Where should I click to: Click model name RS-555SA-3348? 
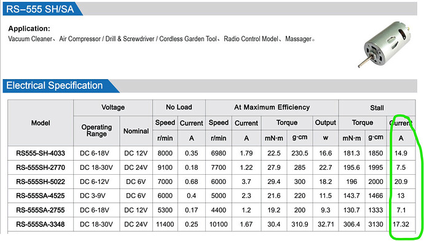coord(41,224)
